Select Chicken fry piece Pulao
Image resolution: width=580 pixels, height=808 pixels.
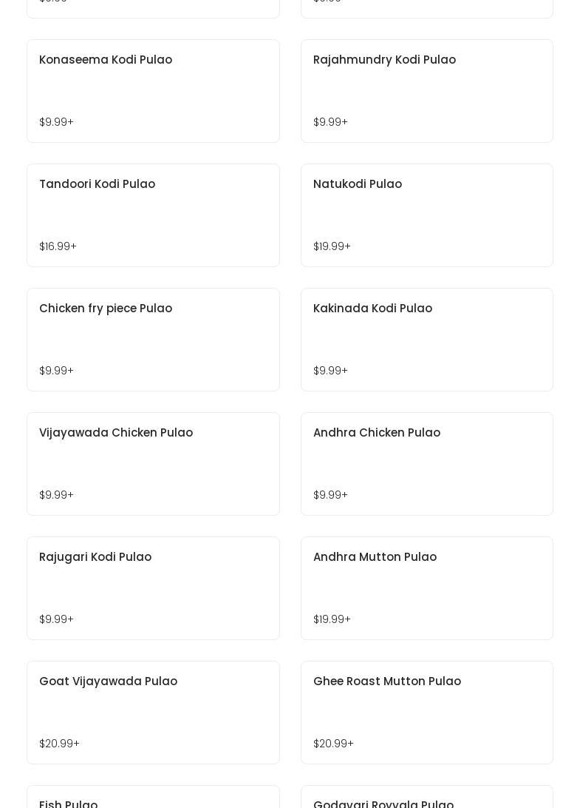coord(153,340)
